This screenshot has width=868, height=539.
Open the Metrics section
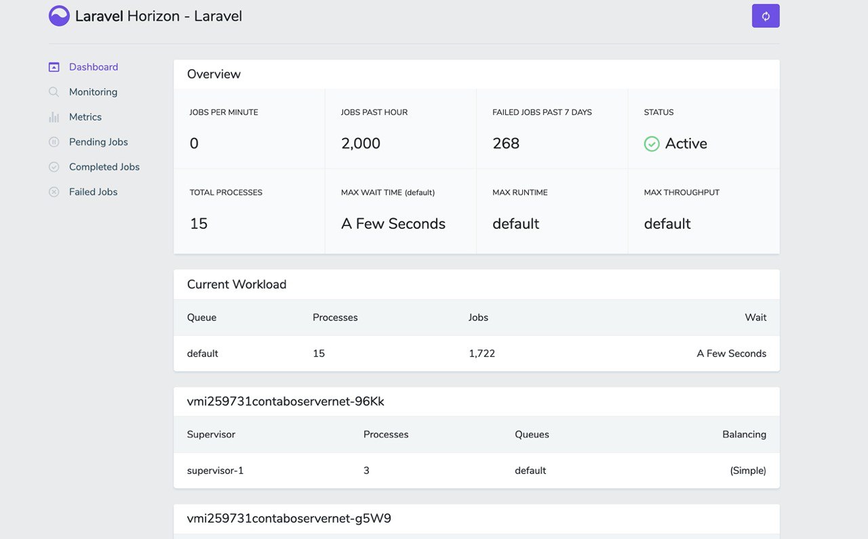pos(85,117)
